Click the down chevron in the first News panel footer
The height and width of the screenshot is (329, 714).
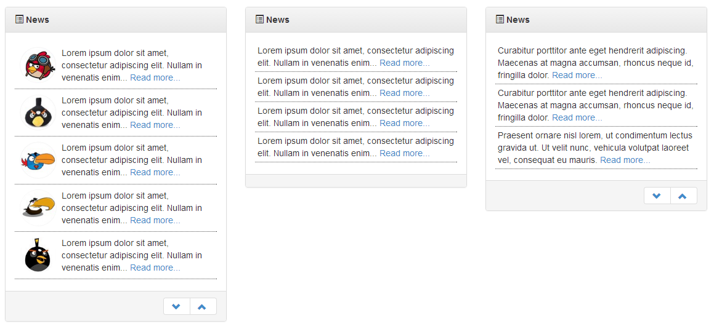(177, 306)
